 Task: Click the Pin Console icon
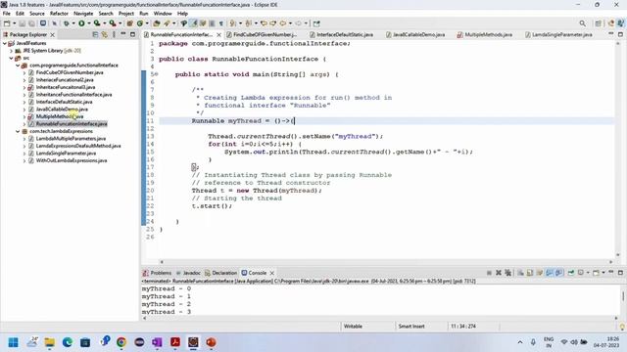click(x=571, y=273)
